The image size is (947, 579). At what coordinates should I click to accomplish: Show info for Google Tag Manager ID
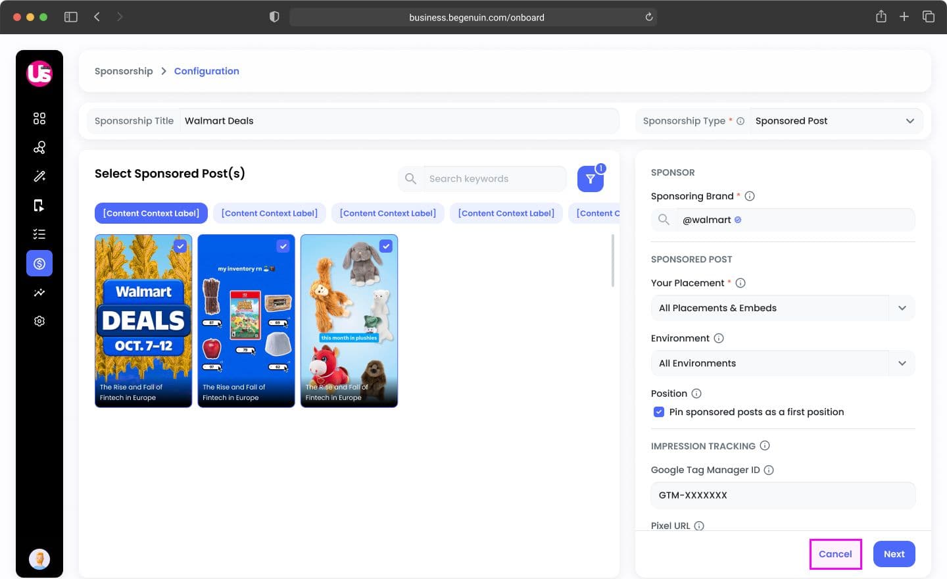click(x=769, y=470)
